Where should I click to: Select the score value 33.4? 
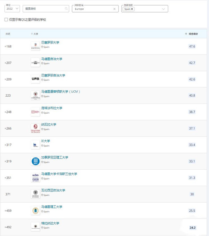coord(192,145)
